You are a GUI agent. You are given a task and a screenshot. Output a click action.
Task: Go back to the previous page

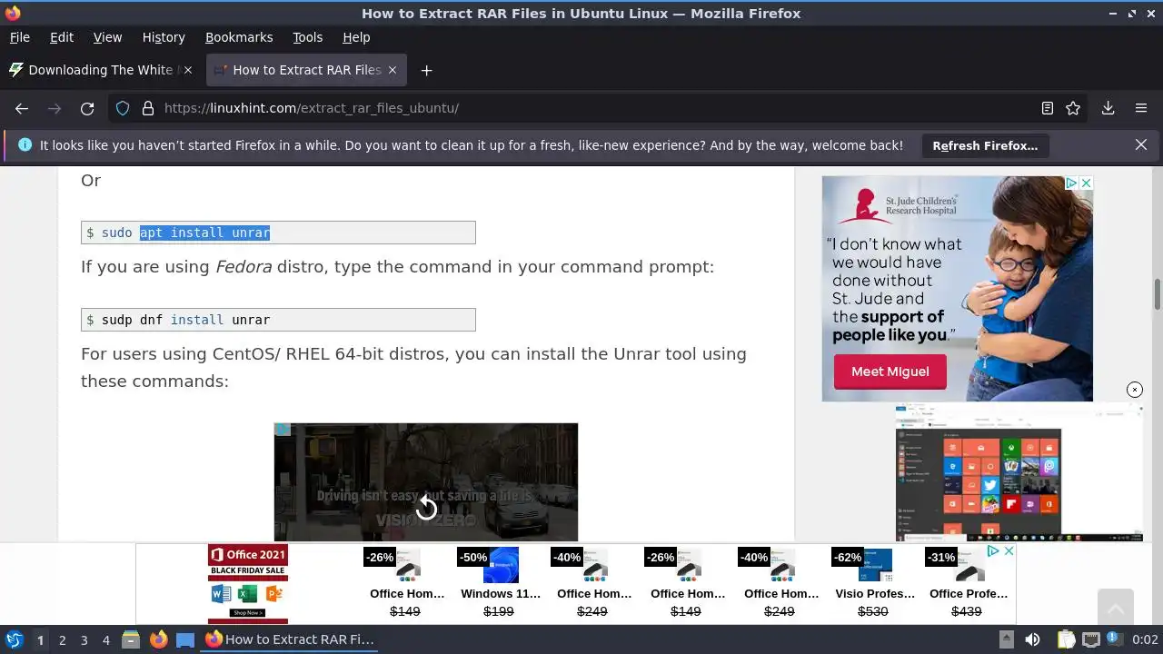(22, 108)
